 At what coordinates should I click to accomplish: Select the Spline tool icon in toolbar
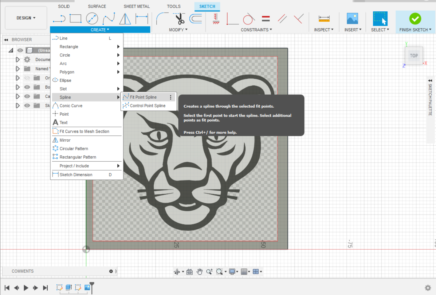(108, 19)
